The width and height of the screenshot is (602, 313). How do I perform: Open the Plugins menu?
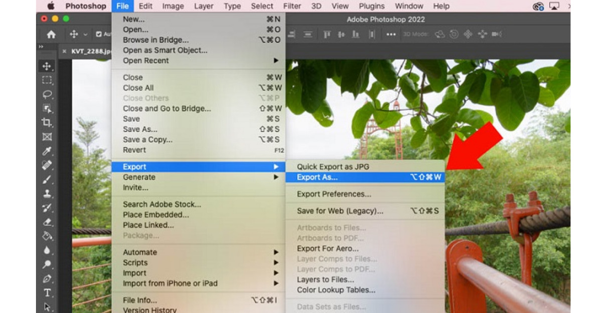[x=371, y=7]
